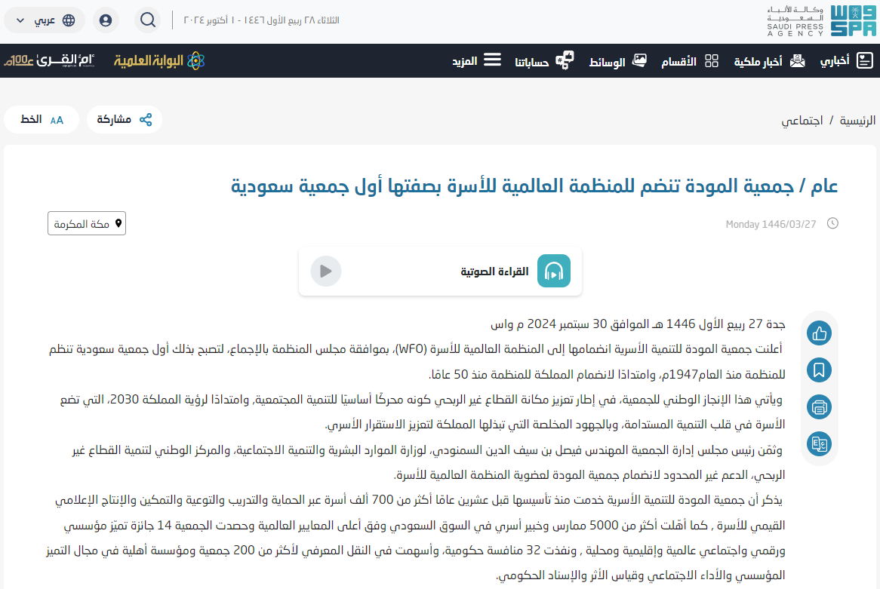
Task: Click the القراءة الصوتية label
Action: point(494,271)
